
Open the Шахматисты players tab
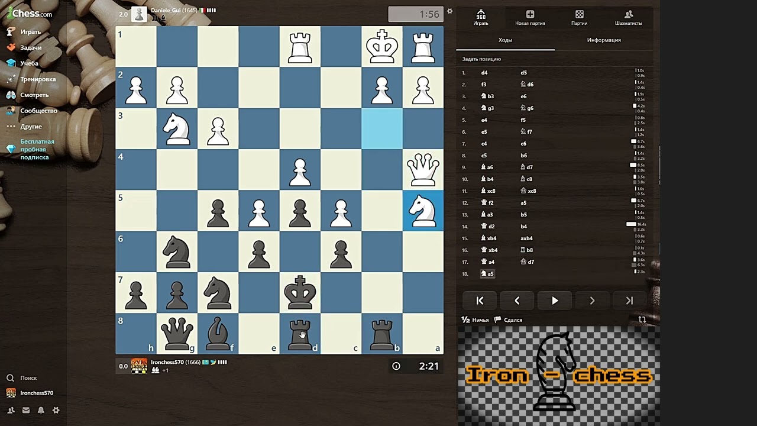(x=628, y=18)
